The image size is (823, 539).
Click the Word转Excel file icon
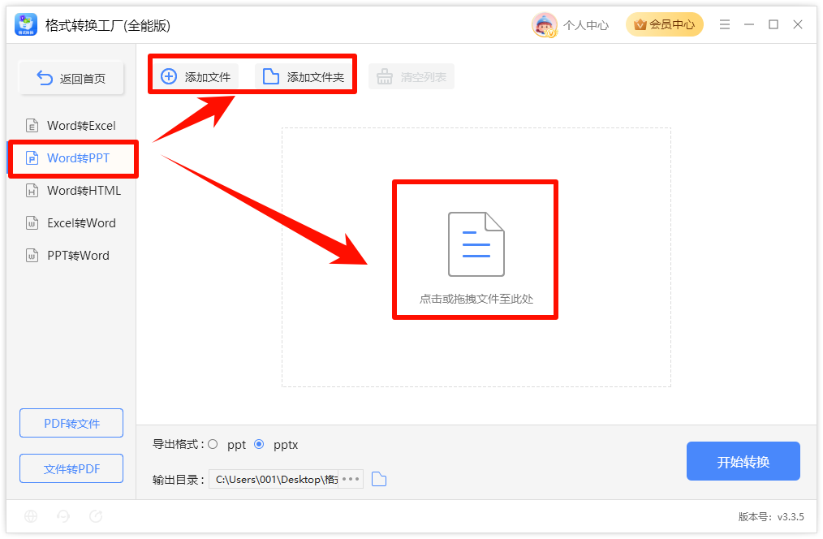point(32,126)
